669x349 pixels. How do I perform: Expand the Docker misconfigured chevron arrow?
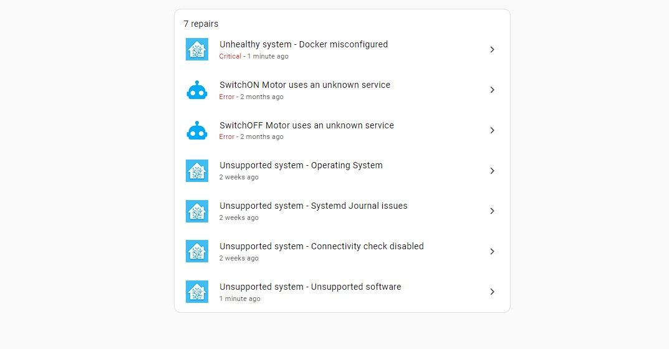492,49
